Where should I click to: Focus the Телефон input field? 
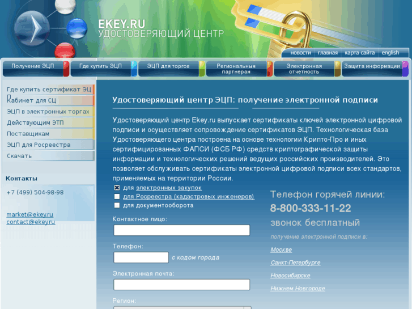141,257
